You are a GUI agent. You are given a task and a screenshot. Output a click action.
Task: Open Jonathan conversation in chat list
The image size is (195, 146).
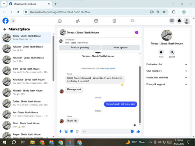[x=26, y=60]
